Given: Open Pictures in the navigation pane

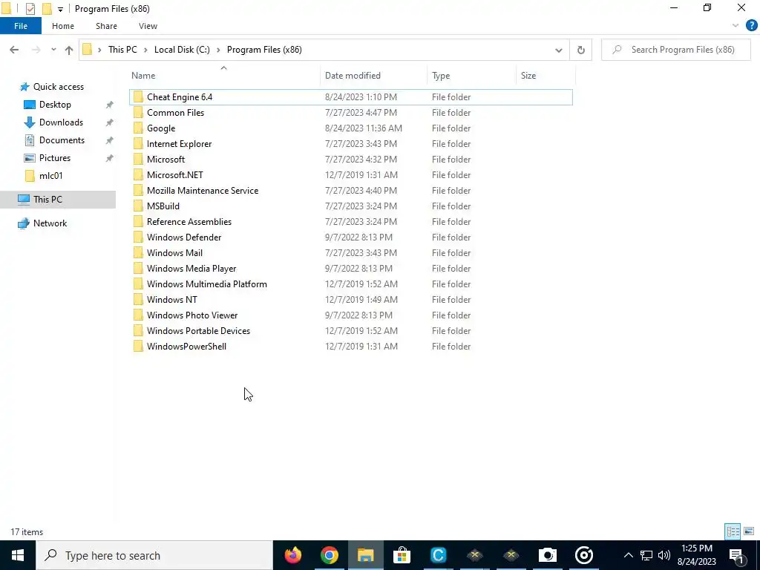Looking at the screenshot, I should 55,158.
